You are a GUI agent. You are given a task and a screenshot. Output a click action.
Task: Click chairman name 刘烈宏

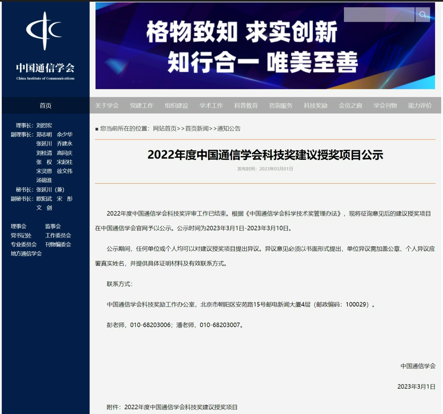[44, 125]
